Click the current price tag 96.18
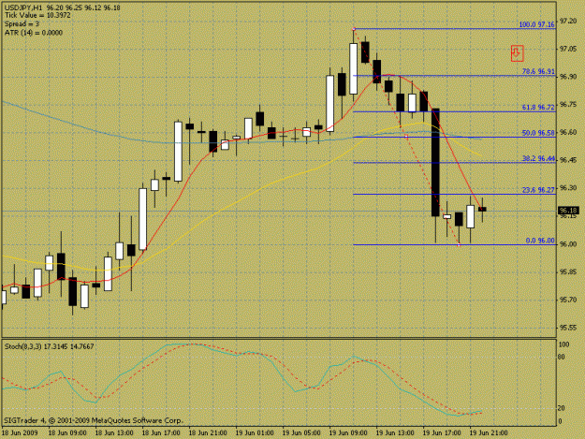The height and width of the screenshot is (439, 585). 568,211
